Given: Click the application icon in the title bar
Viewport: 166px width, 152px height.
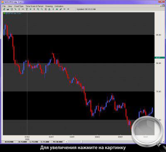Looking at the screenshot, I should click(x=2, y=2).
